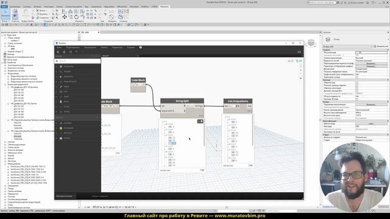Click Изменить button for graphic display options

click(x=371, y=66)
